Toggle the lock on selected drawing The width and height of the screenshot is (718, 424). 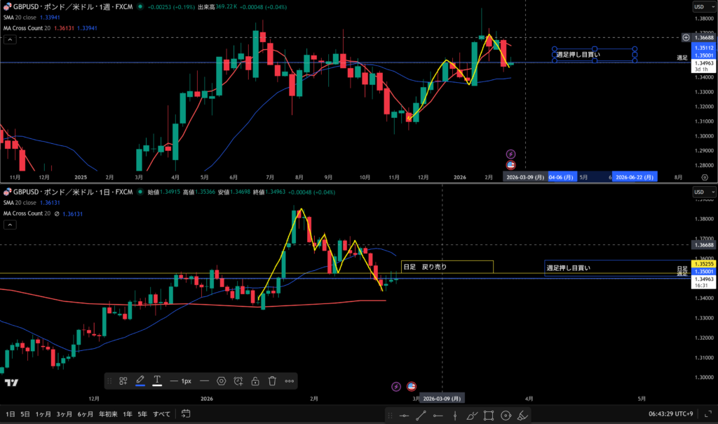click(x=255, y=380)
